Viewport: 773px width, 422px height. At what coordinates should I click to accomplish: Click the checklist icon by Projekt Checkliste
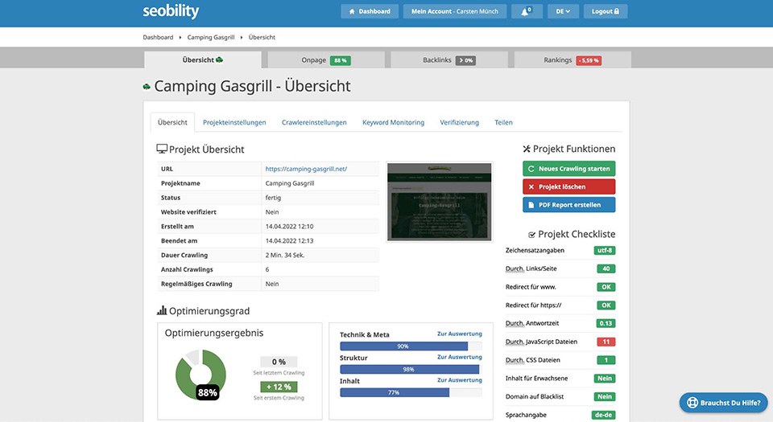point(532,235)
